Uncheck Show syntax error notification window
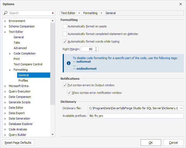 point(69,93)
